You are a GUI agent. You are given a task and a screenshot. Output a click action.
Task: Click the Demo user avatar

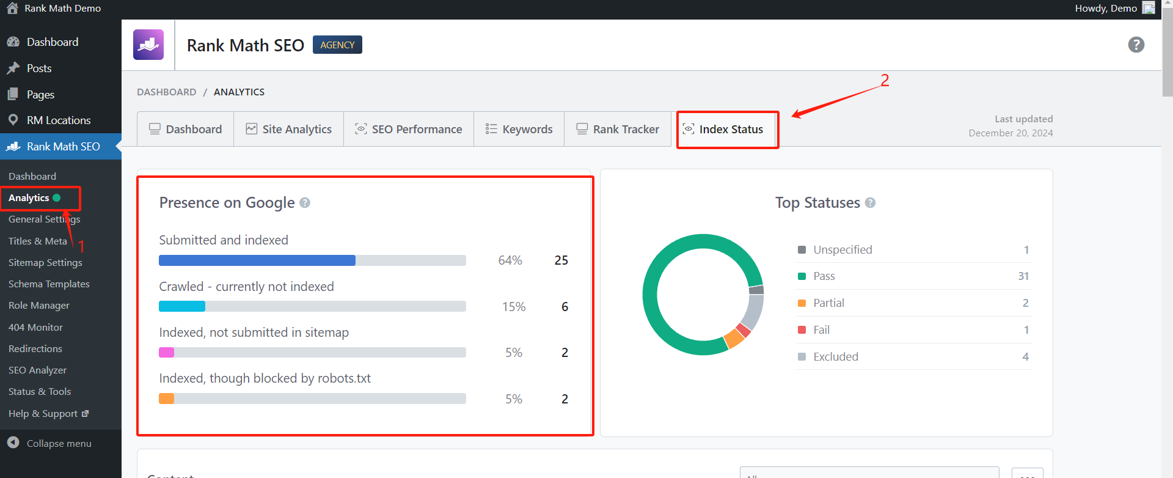[1149, 8]
